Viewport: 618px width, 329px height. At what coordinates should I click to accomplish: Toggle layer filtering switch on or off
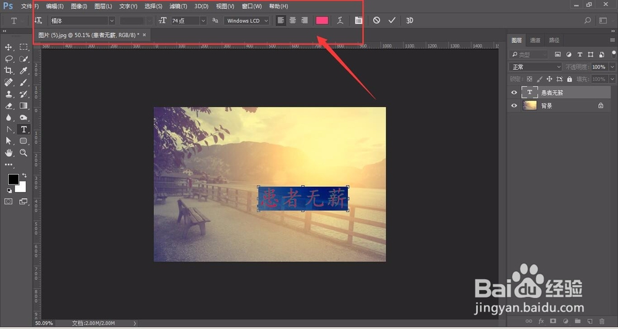pos(614,54)
